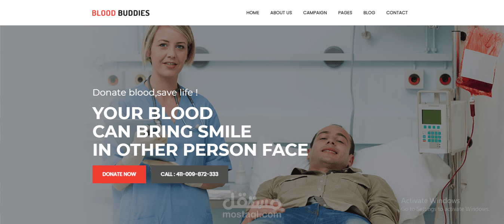Visit the BLOG section
The height and width of the screenshot is (224, 504).
click(x=369, y=13)
